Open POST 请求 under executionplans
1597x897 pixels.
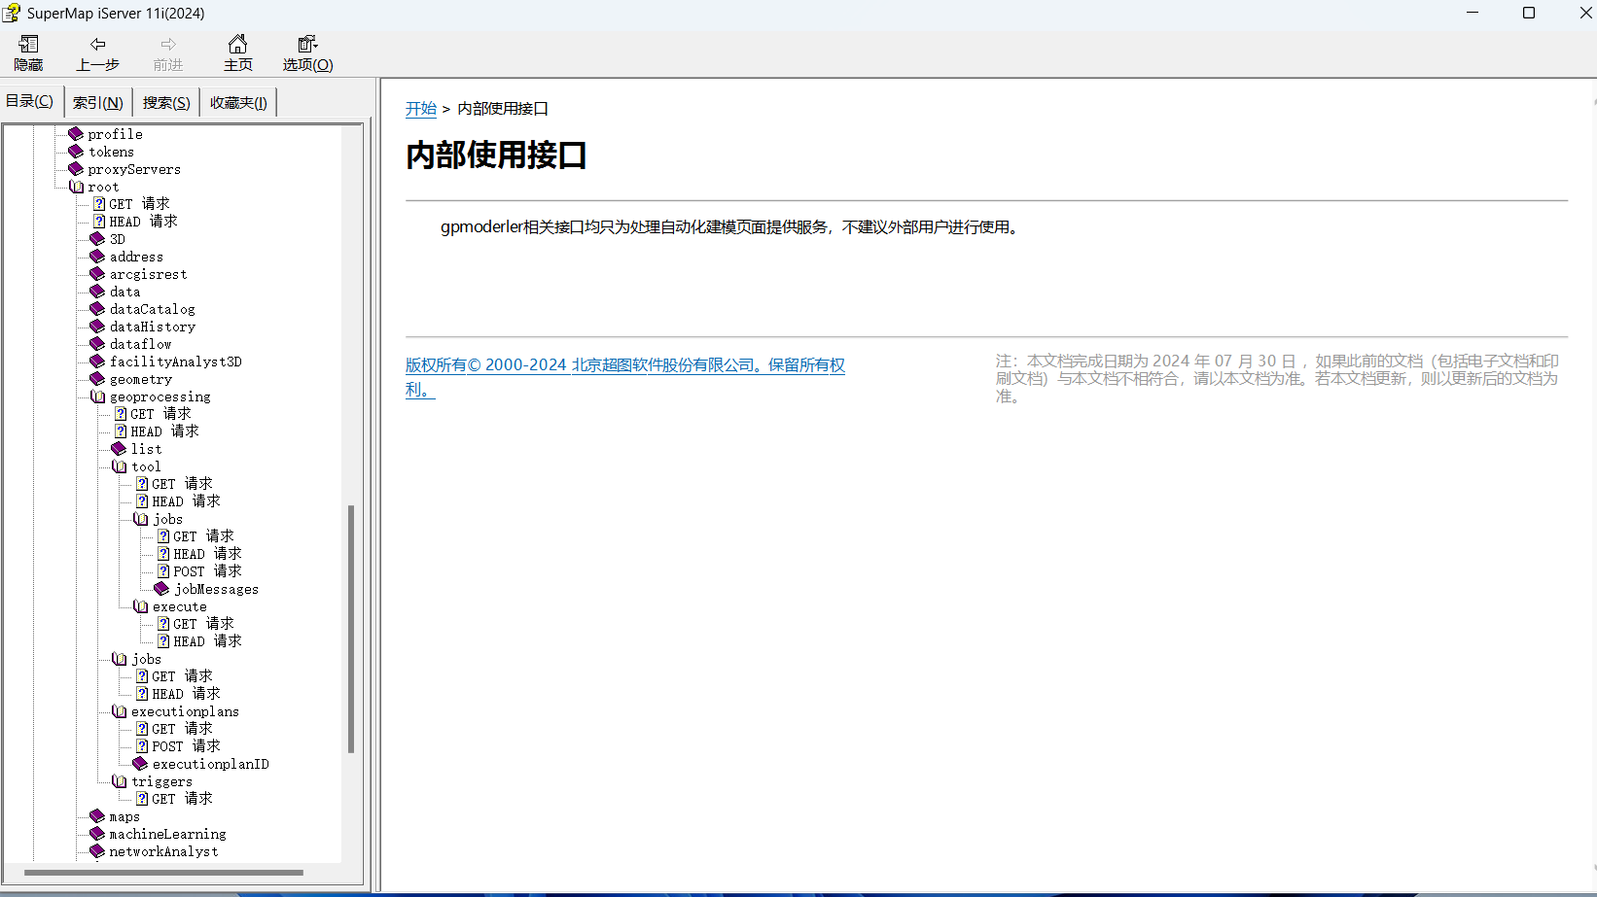pos(186,746)
